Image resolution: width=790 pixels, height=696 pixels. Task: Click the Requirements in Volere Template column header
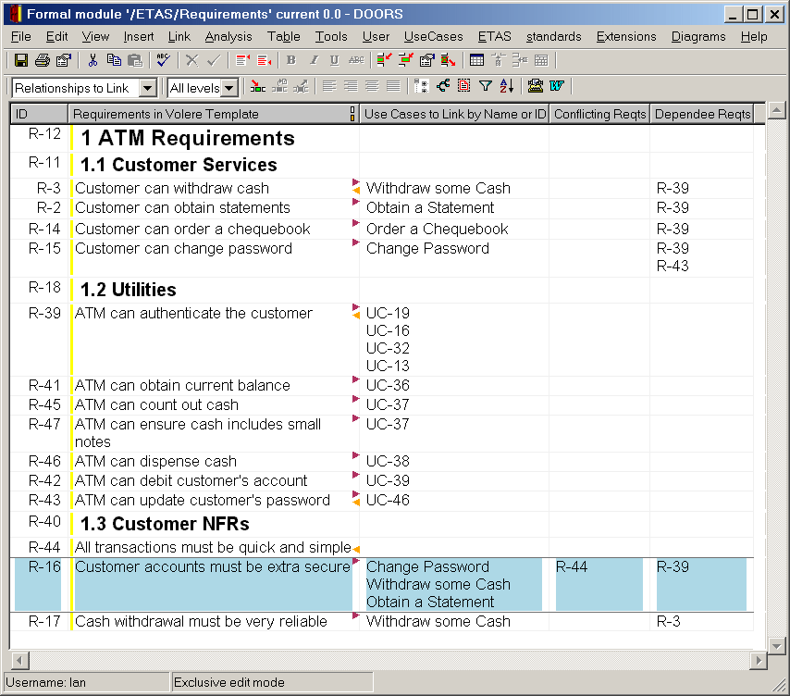tap(213, 114)
